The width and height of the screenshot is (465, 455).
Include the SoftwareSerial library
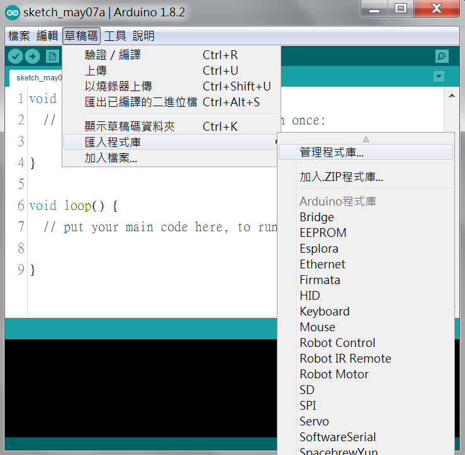click(x=366, y=437)
